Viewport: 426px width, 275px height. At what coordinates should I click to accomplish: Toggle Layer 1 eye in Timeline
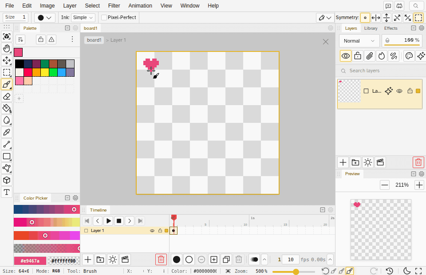(152, 231)
